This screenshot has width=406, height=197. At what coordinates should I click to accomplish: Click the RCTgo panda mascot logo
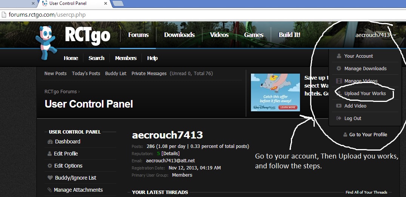pos(45,42)
